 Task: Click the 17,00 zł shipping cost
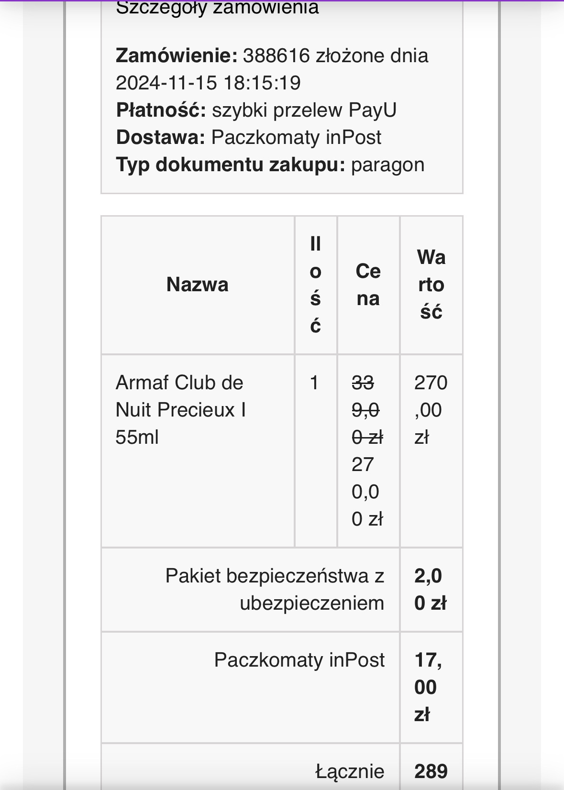click(427, 687)
